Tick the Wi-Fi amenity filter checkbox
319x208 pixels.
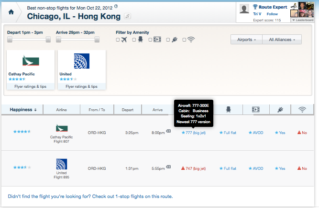coord(184,40)
